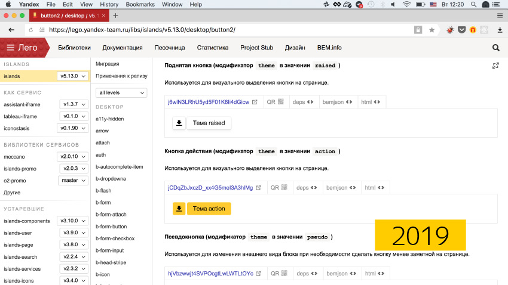Open the islands-promo v2.0.3 dropdown
This screenshot has width=508, height=285.
tap(74, 169)
